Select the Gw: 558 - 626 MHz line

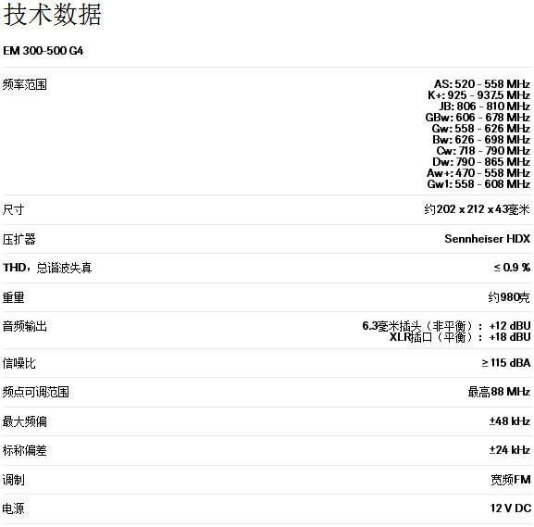click(481, 129)
